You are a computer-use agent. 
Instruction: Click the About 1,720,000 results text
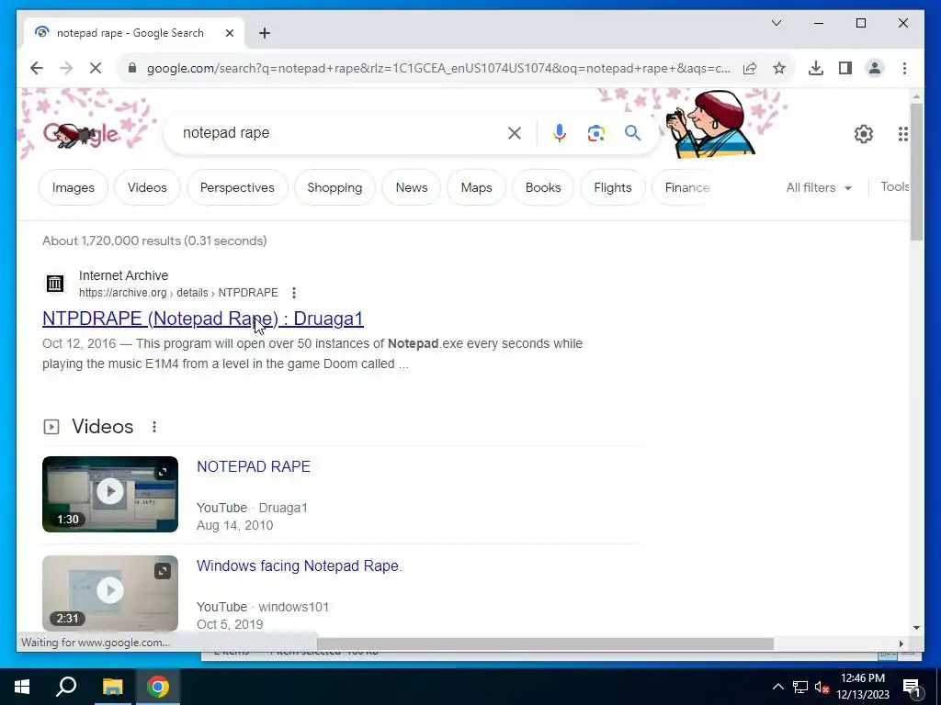click(154, 241)
